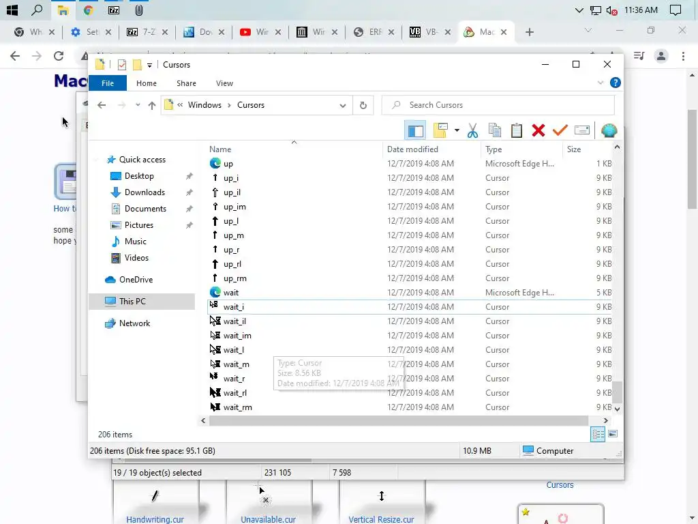Open the Home ribbon tab

coord(147,83)
